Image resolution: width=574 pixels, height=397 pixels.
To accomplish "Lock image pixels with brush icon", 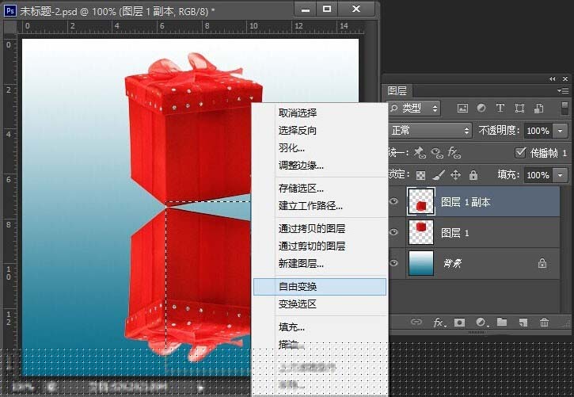I will coord(438,175).
